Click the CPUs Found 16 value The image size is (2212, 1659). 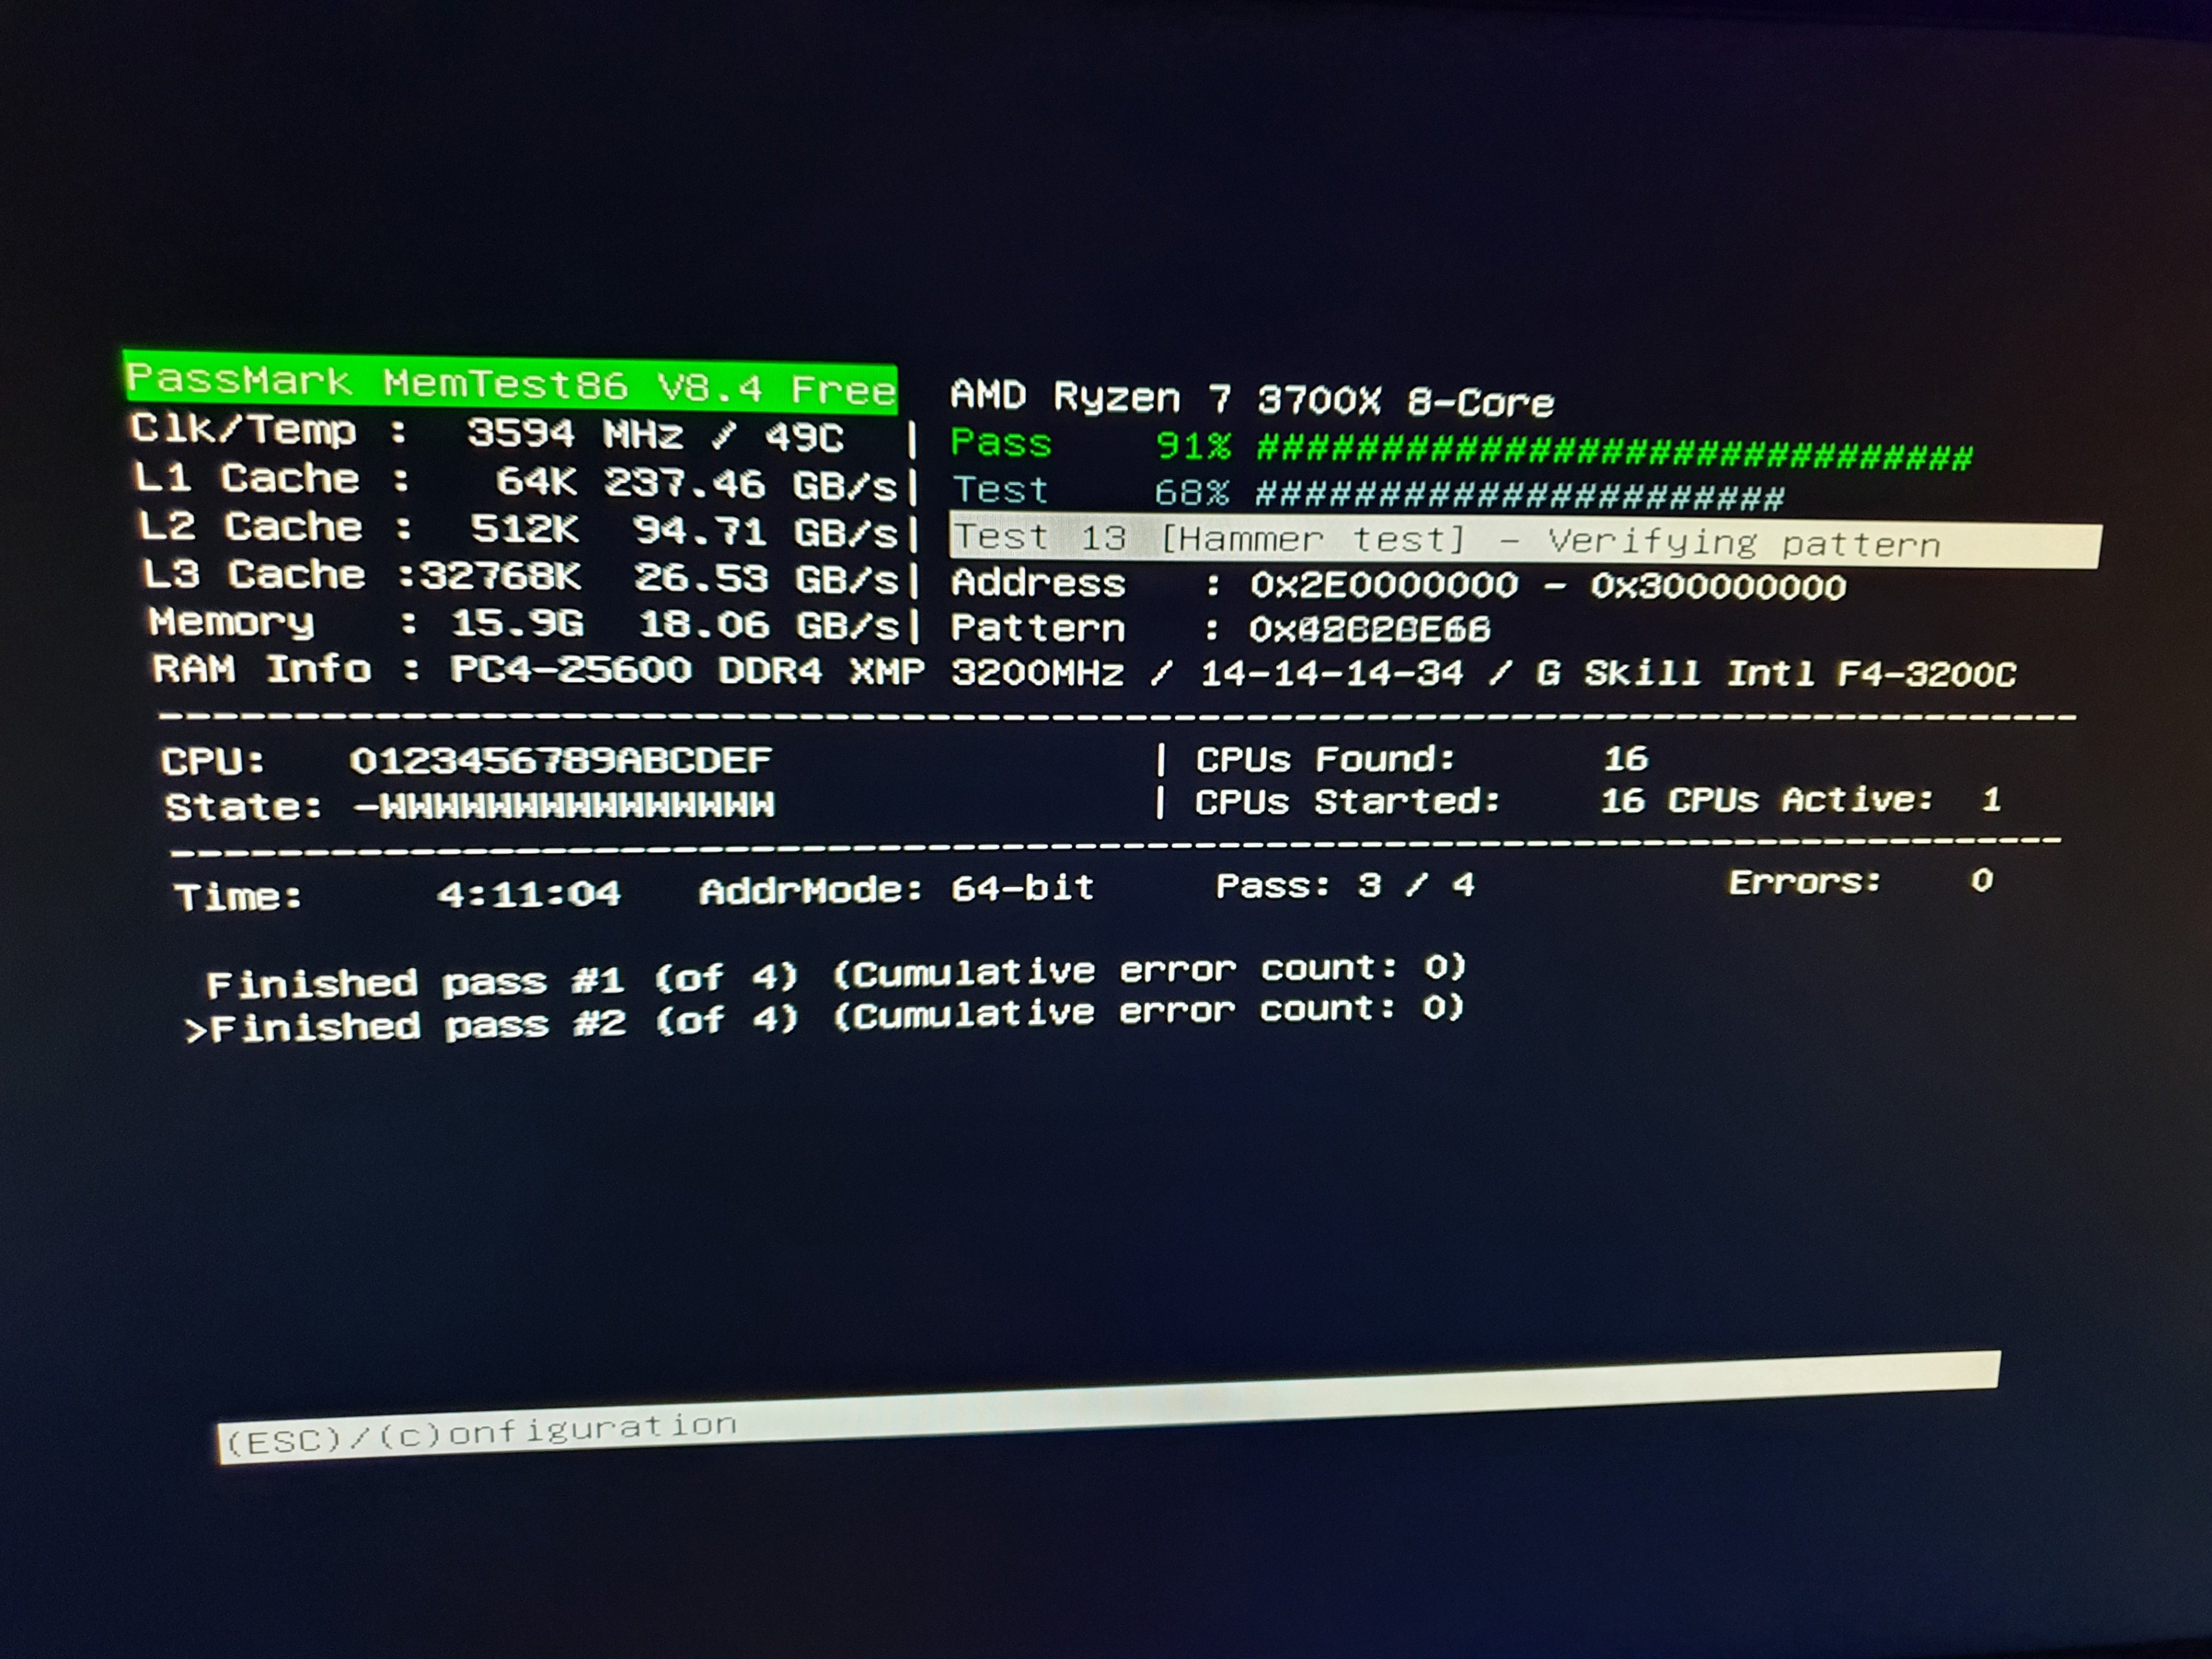pyautogui.click(x=1625, y=758)
